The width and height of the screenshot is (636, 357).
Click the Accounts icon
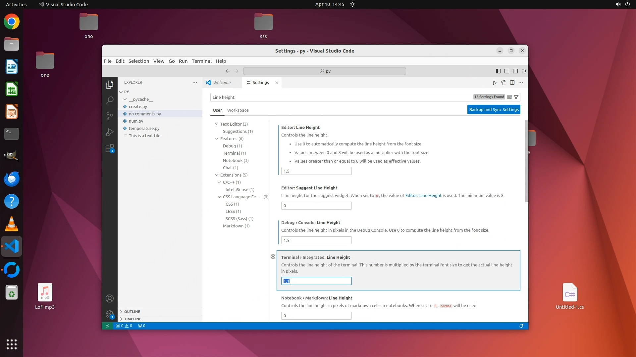point(110,298)
